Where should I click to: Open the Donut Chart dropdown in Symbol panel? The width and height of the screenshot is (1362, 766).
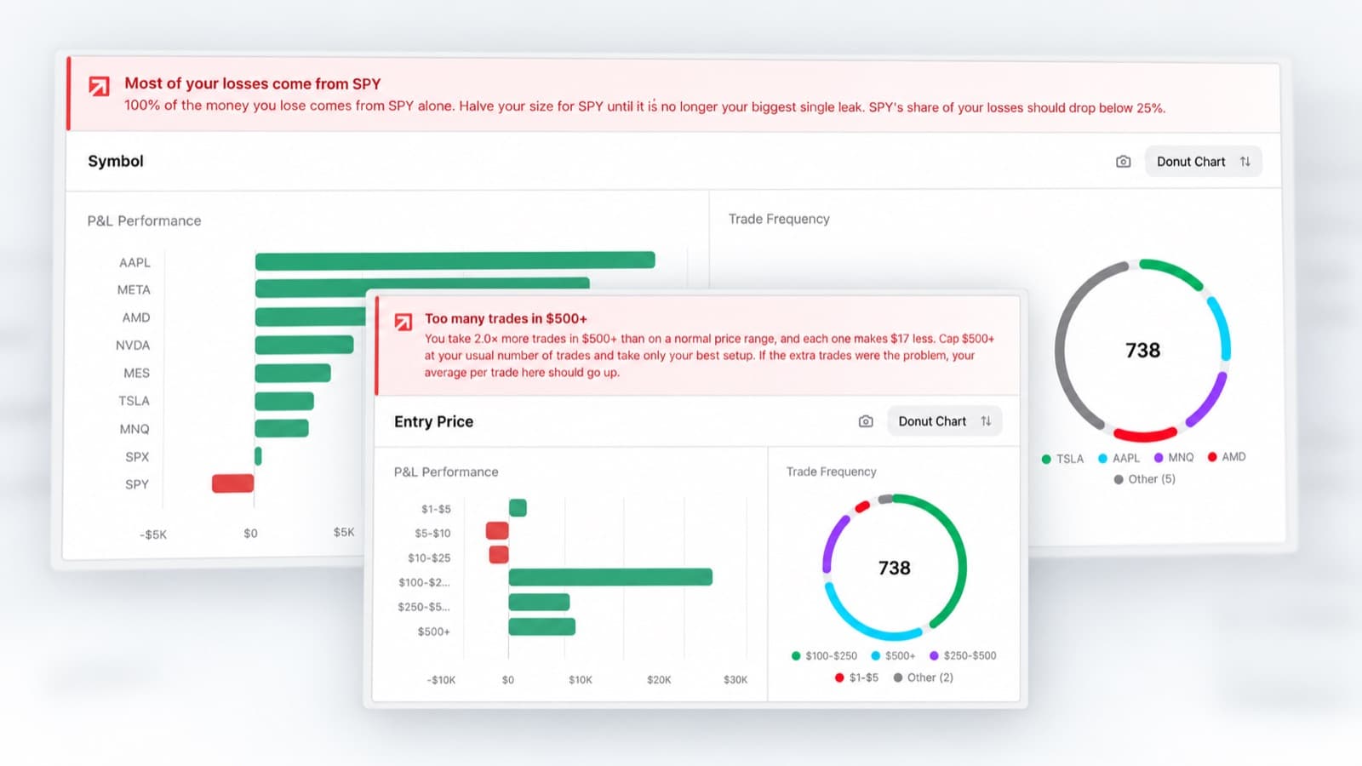click(x=1203, y=162)
